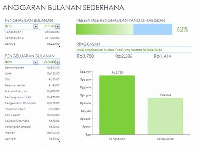Screen dimensions: 199x146
Task: Click the light green Pengeluaran chart bar
Action: click(165, 116)
